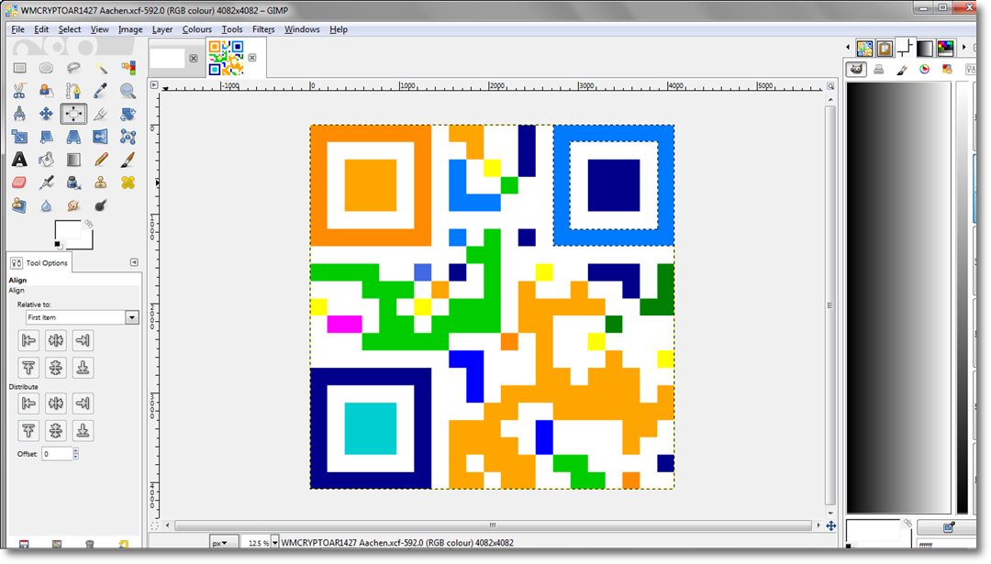Select the Eraser tool
Viewport: 991px width, 564px height.
click(x=19, y=182)
